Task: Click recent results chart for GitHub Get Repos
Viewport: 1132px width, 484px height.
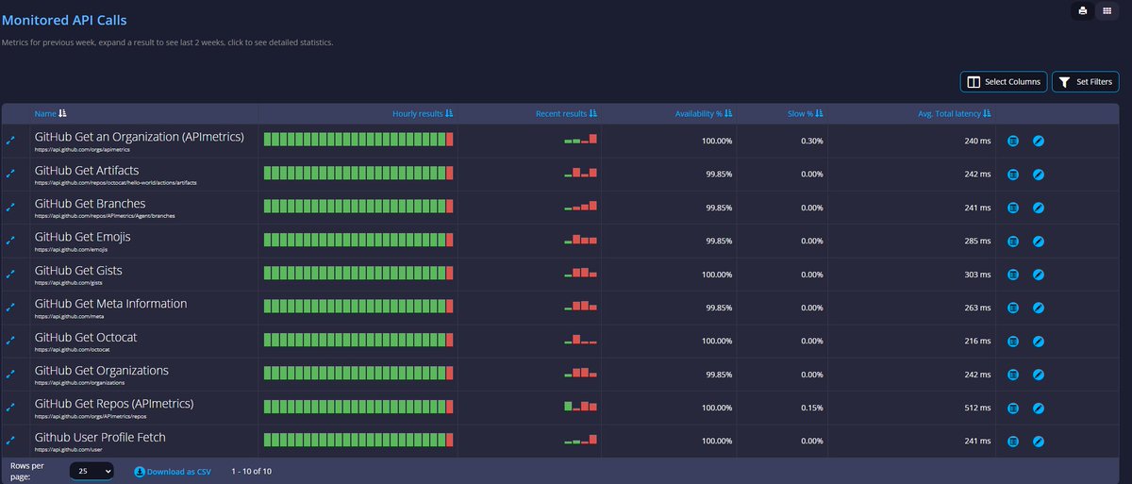Action: [x=581, y=406]
